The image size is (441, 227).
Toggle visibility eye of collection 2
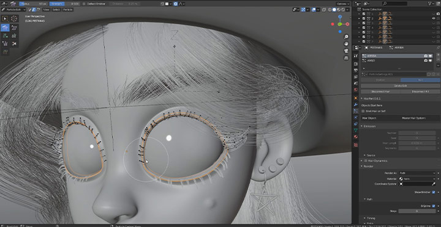[434, 18]
